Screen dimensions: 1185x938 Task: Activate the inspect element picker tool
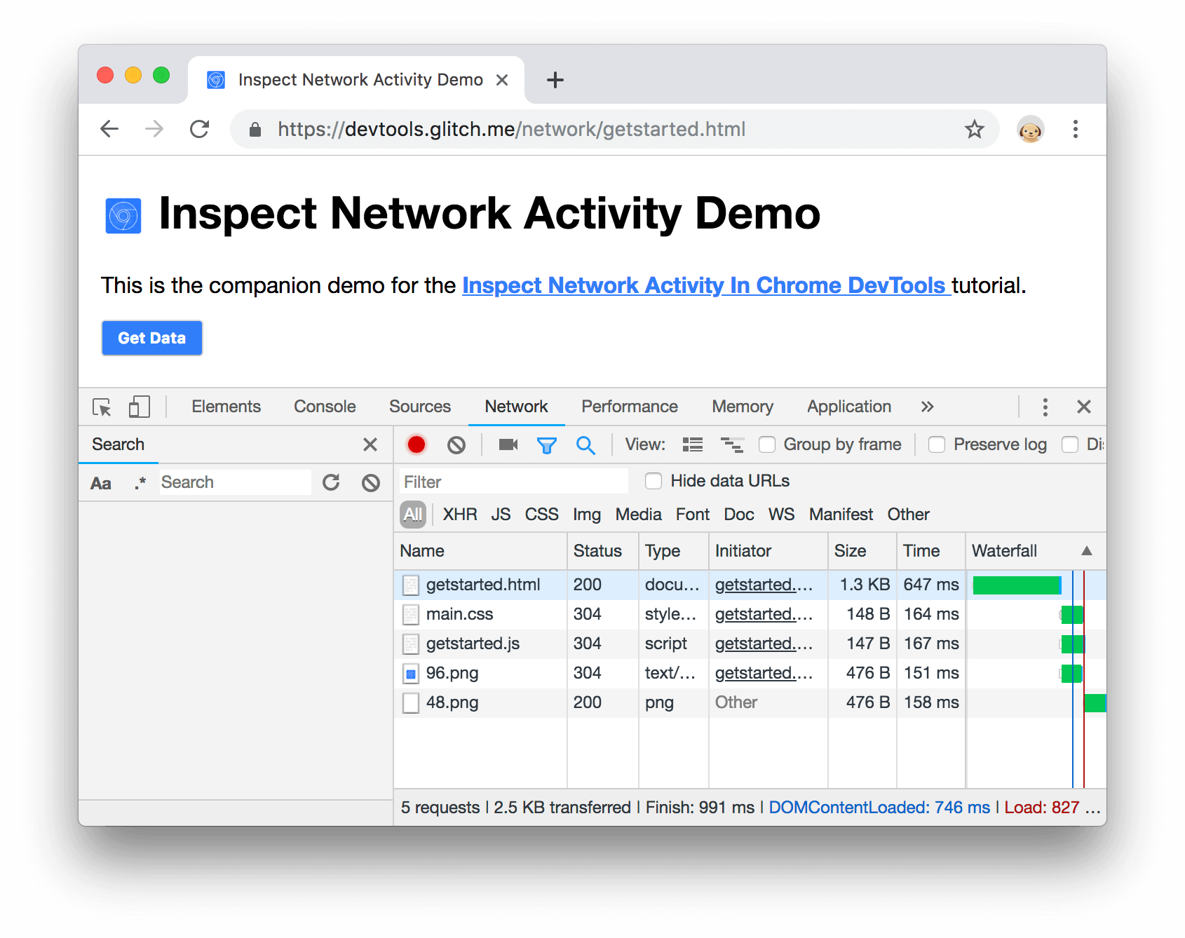102,407
